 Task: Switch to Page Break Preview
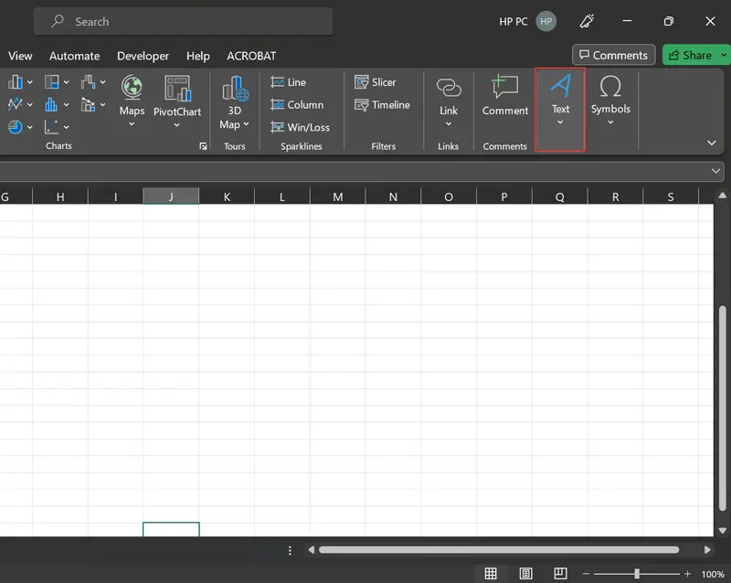coord(560,574)
